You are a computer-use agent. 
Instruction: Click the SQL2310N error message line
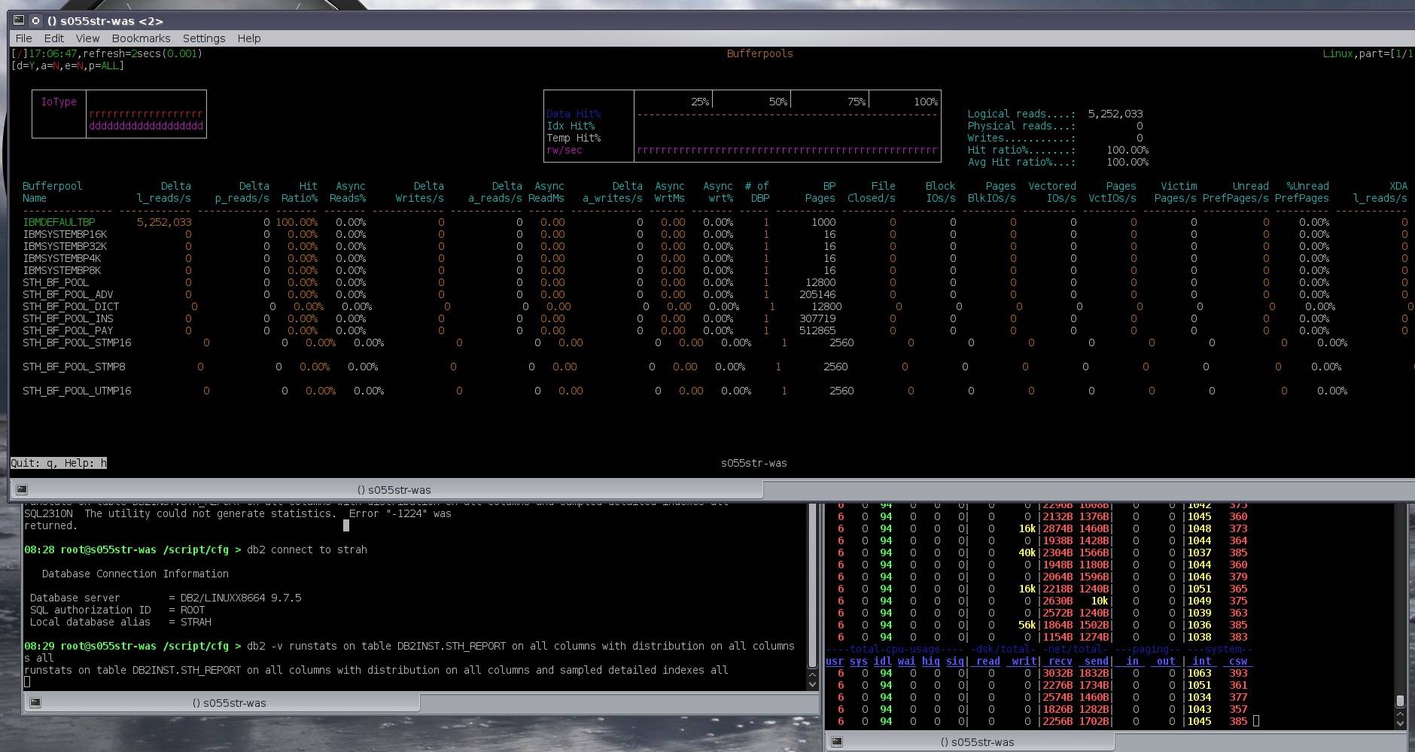238,513
